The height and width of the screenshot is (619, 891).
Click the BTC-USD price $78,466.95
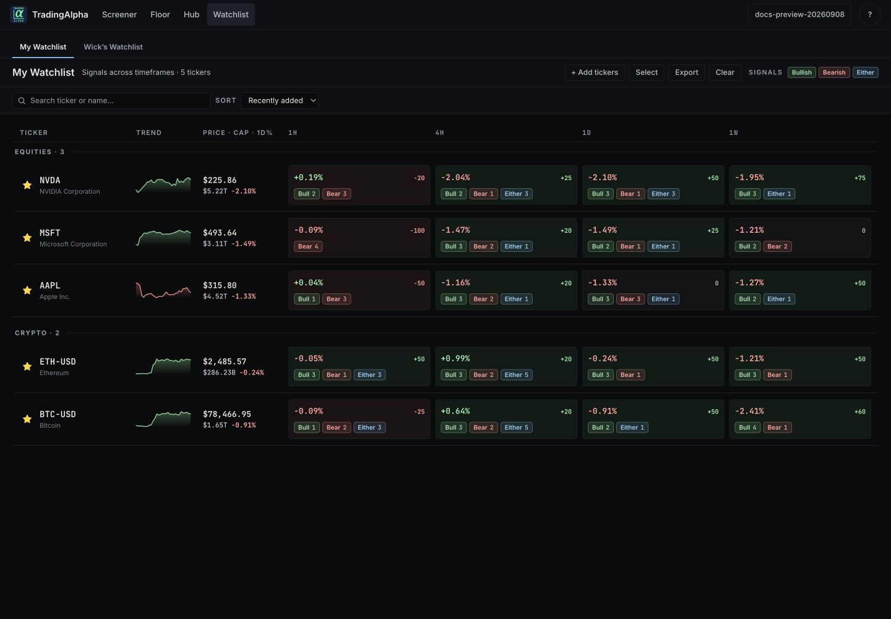tap(227, 414)
